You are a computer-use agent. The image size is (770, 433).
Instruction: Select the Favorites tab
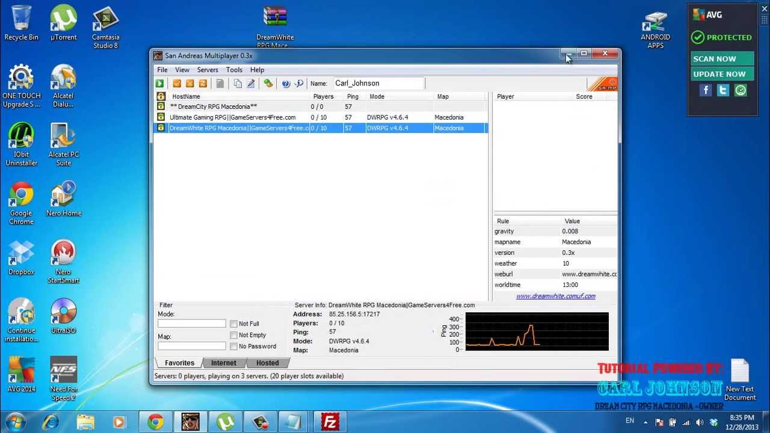coord(179,363)
